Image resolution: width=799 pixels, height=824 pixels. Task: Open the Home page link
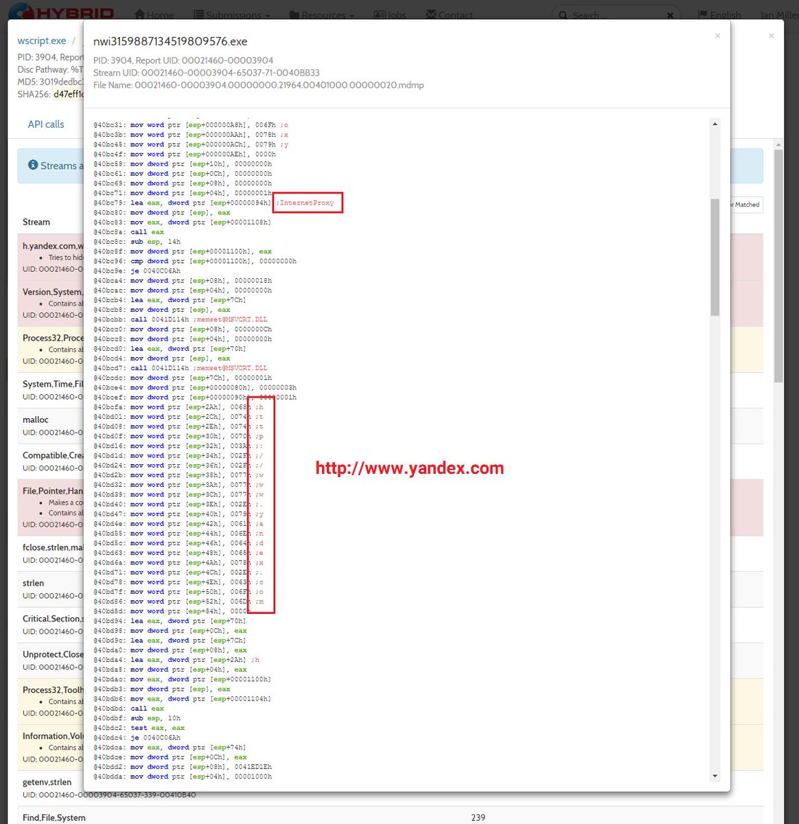pyautogui.click(x=154, y=15)
